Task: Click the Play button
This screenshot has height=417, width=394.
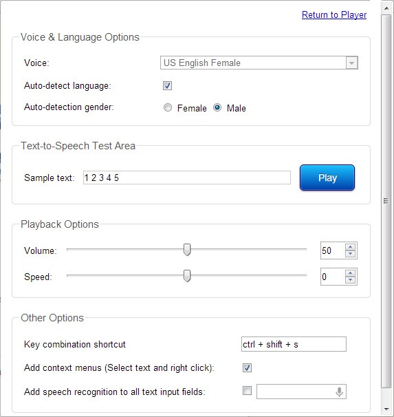Action: click(x=327, y=178)
